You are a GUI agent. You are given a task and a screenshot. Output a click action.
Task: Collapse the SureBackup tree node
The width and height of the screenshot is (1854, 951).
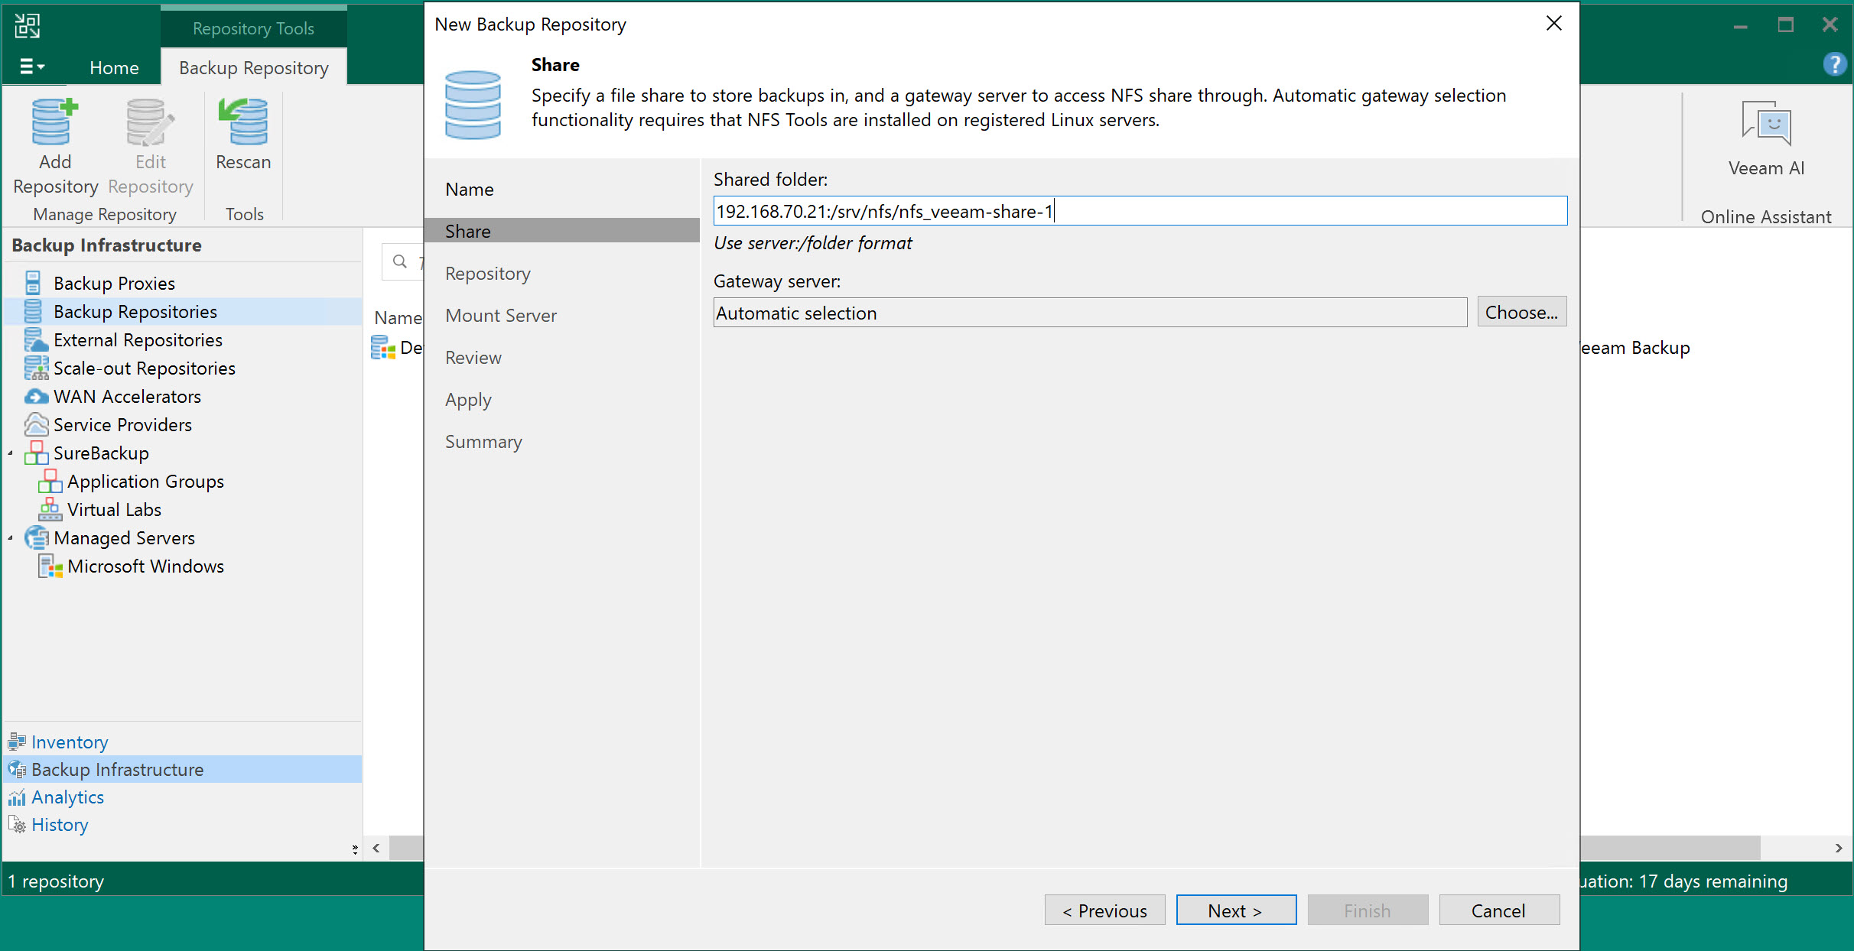pyautogui.click(x=11, y=453)
